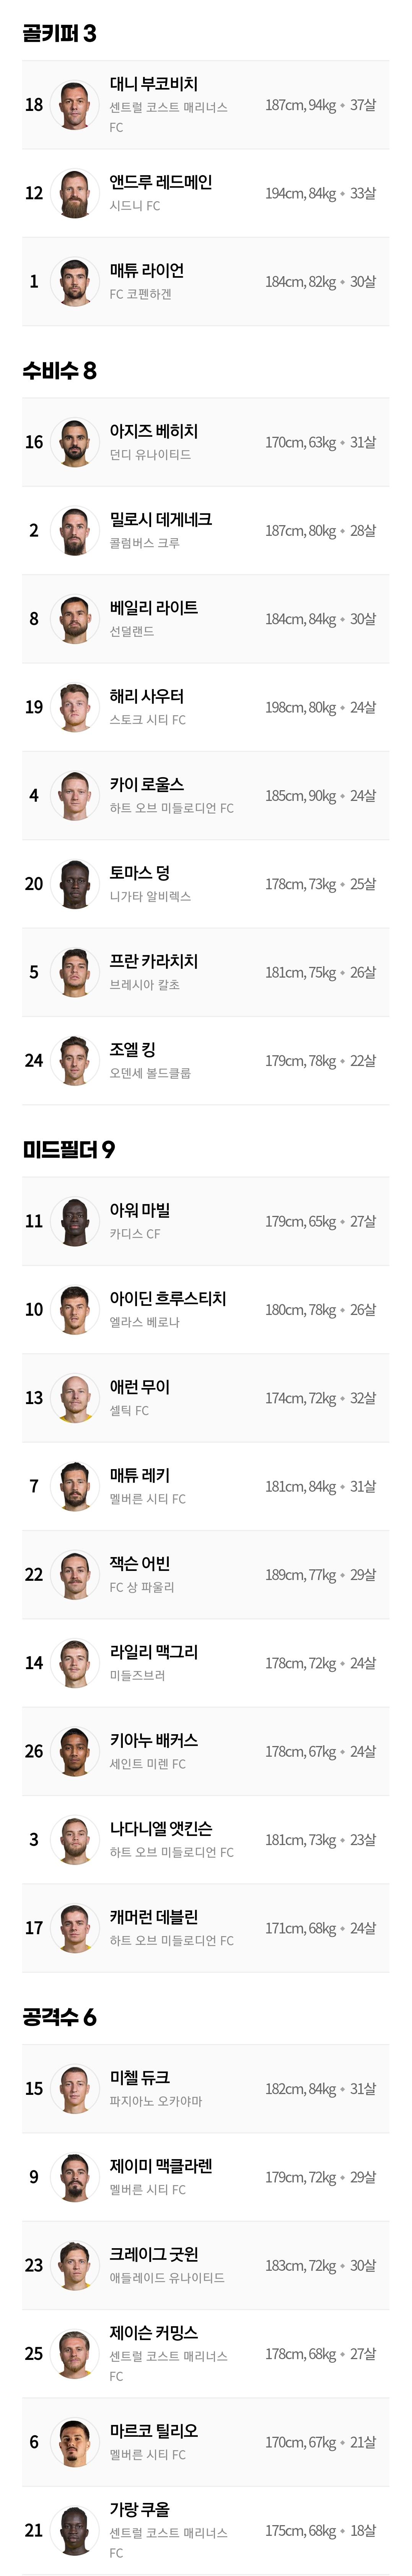Select 애런 무이 player name
Screen dimensions: 412x2576
point(139,1387)
